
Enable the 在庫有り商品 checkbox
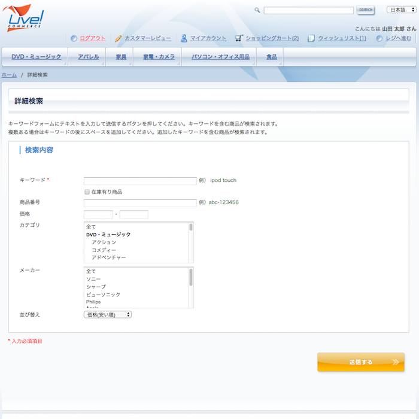tap(87, 192)
